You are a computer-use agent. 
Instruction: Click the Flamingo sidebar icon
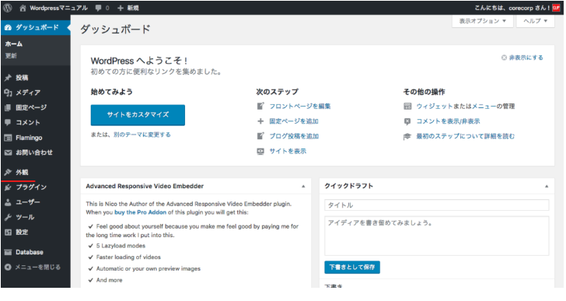pyautogui.click(x=8, y=138)
